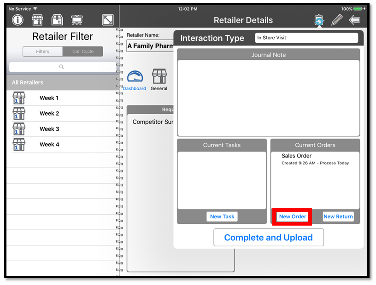Focus the Journal Note text area
Viewport: 376px width, 285px height.
pos(269,98)
